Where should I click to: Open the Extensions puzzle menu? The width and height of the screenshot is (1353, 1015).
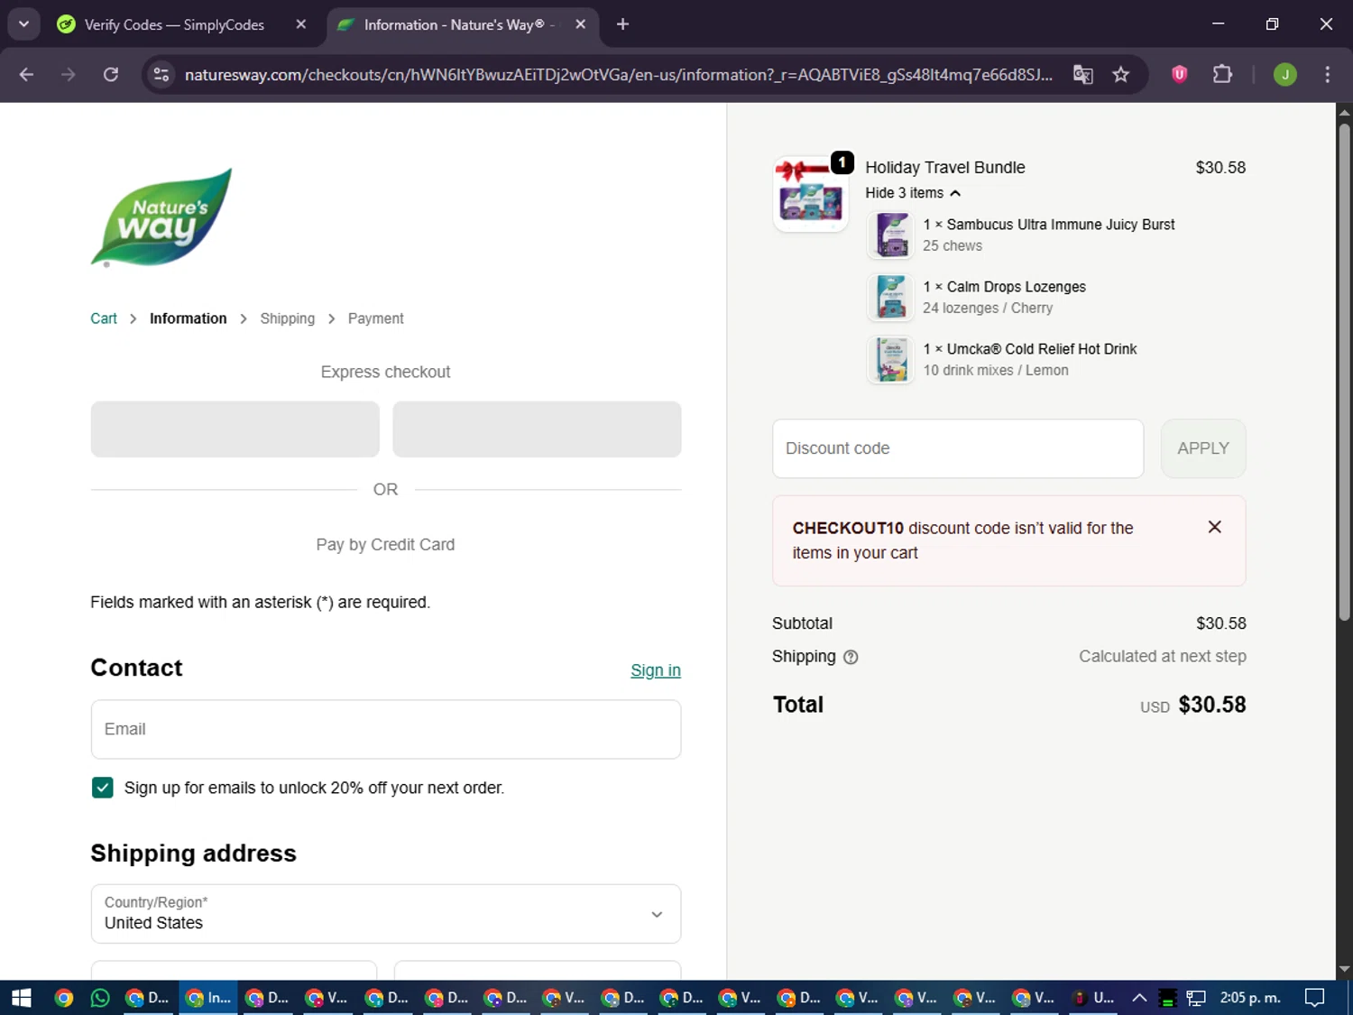click(x=1222, y=74)
